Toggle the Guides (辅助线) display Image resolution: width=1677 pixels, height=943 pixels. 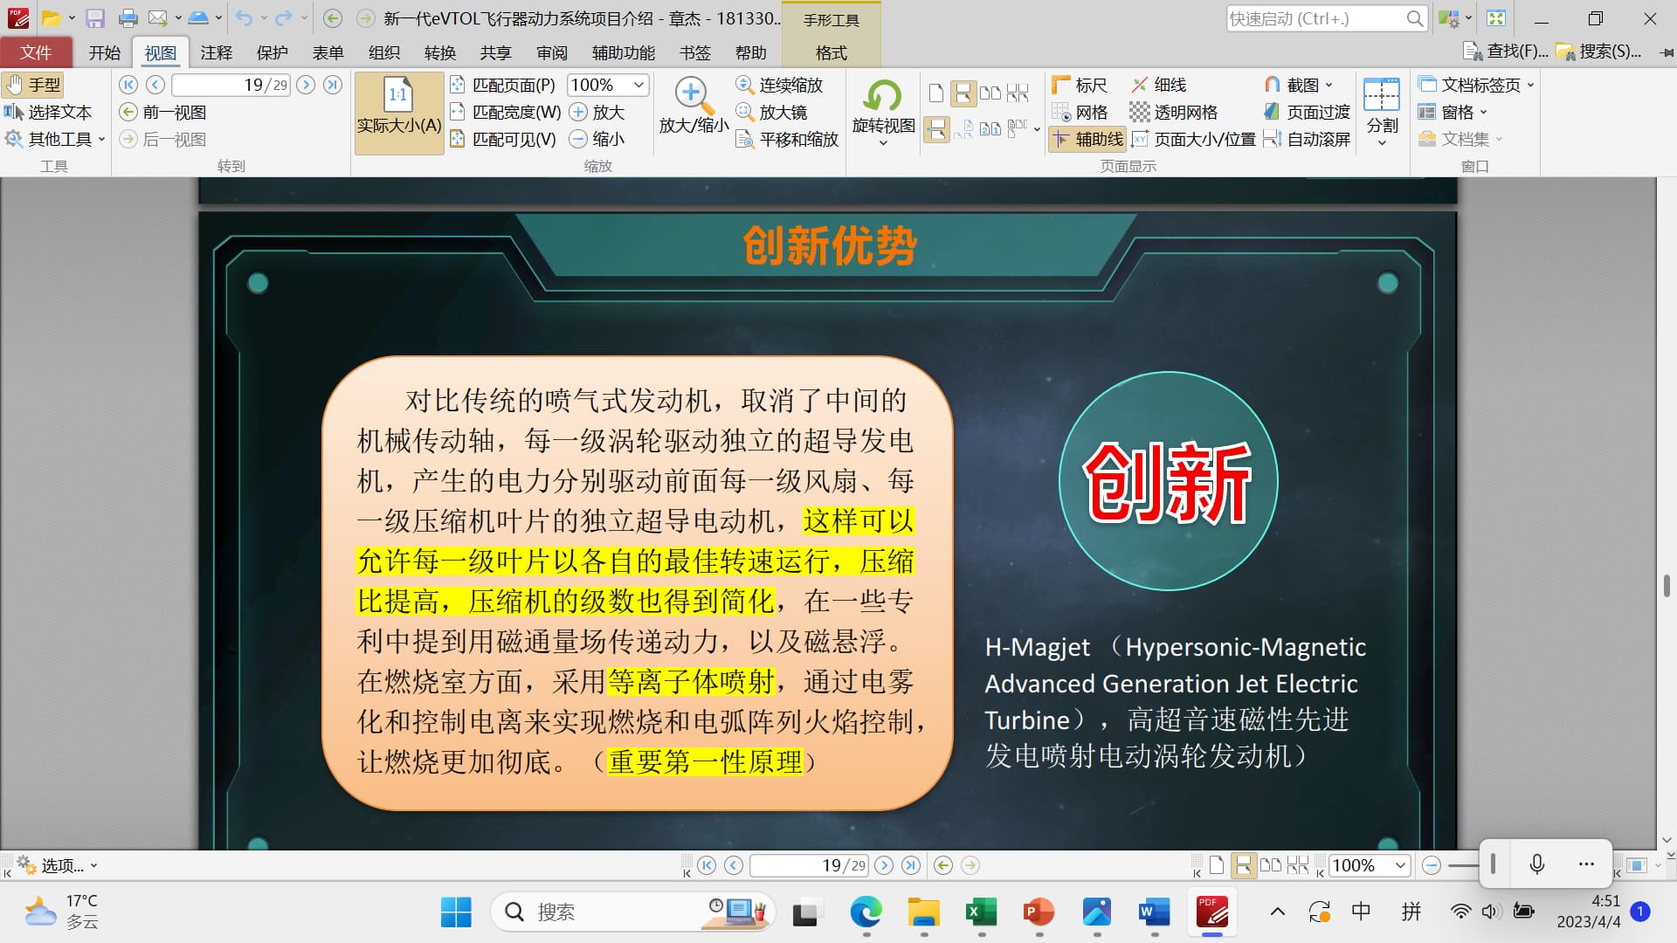[x=1087, y=139]
